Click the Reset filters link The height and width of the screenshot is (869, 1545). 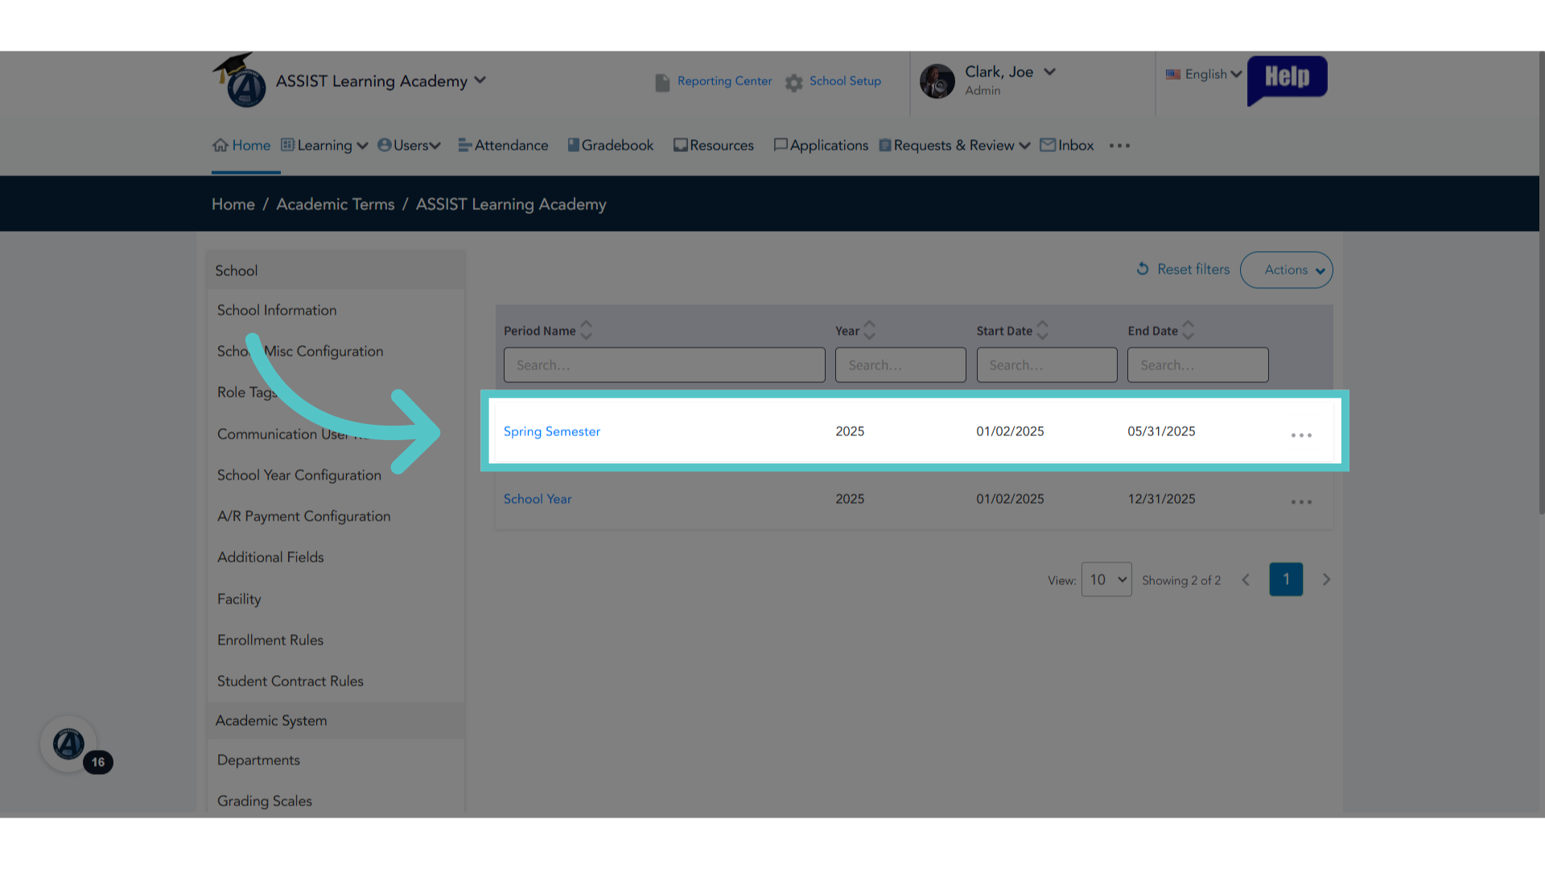pyautogui.click(x=1183, y=270)
